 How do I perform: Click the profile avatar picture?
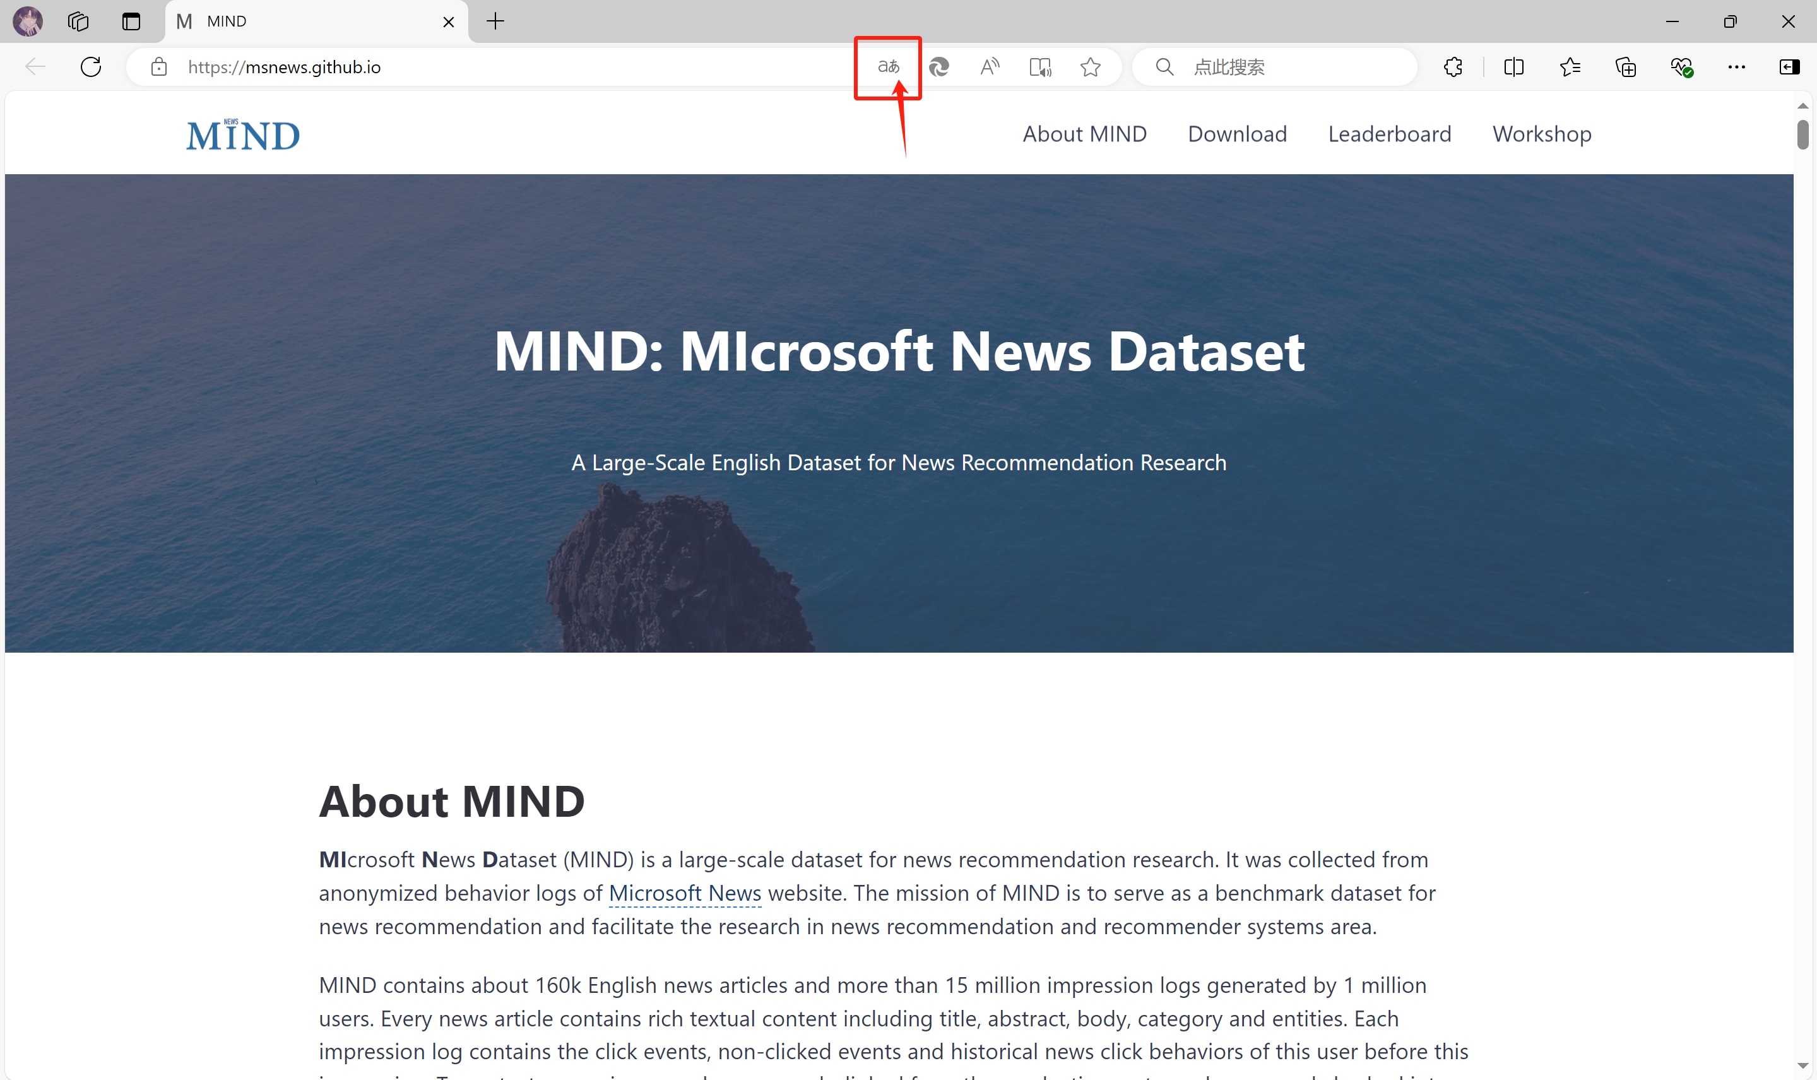pyautogui.click(x=28, y=21)
